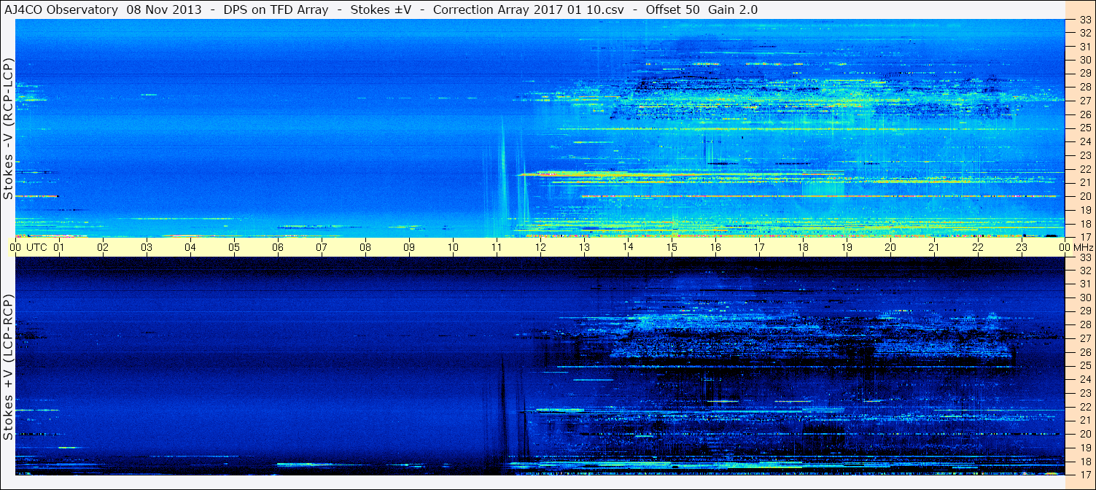1096x490 pixels.
Task: Choose the 19 hour tick on the time axis
Action: coord(847,247)
